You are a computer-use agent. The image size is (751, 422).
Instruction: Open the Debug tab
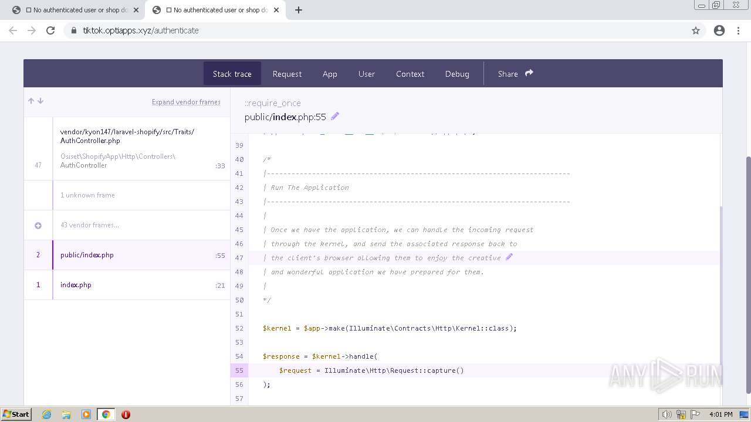[457, 74]
